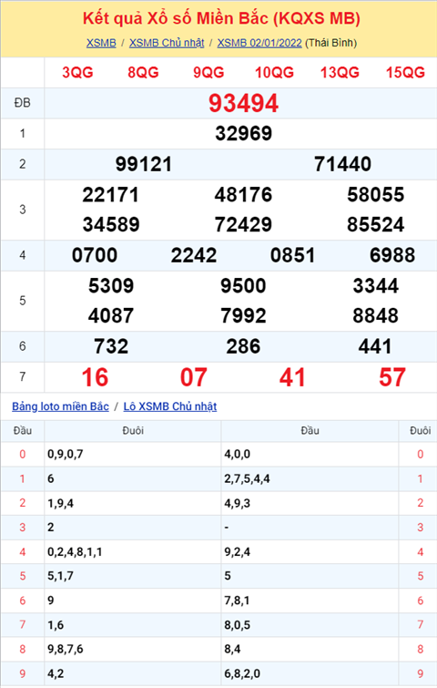The image size is (437, 688).
Task: Click first prize number 32969
Action: pos(243,133)
